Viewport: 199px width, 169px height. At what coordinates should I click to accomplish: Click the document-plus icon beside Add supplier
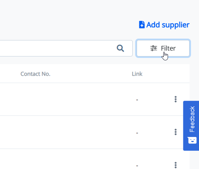coord(142,25)
